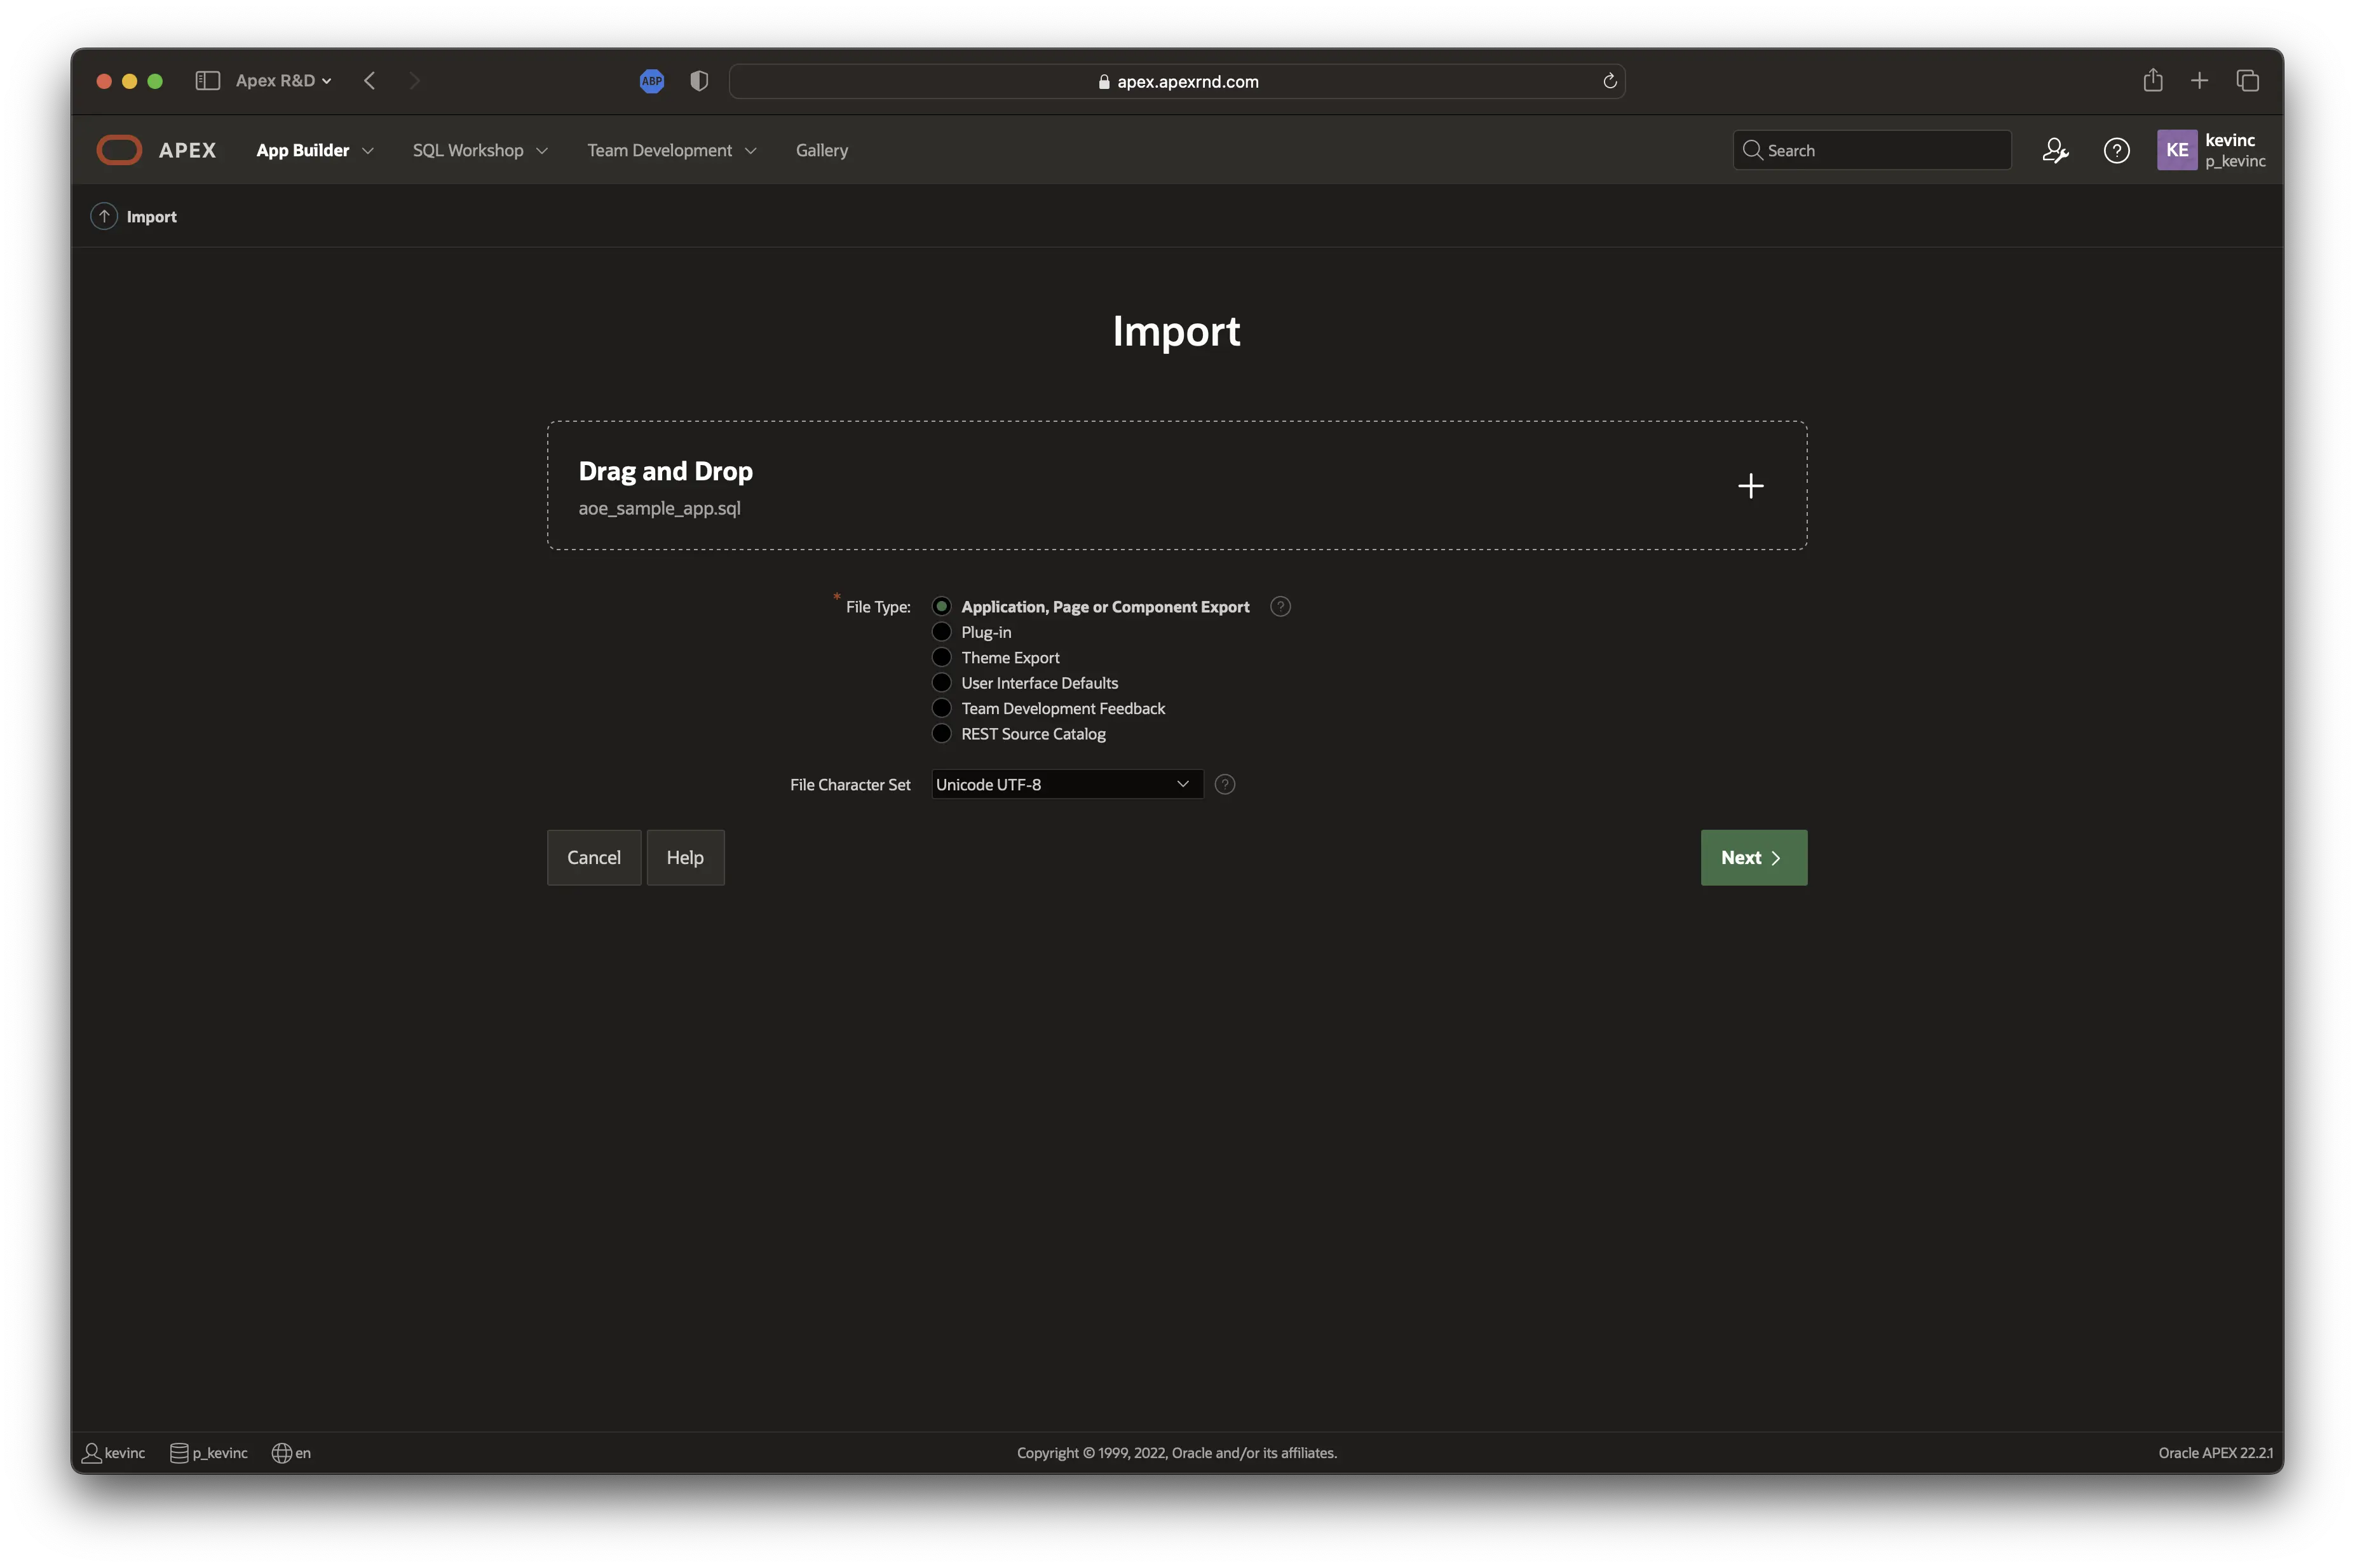
Task: Select the Plug-in file type
Action: (941, 632)
